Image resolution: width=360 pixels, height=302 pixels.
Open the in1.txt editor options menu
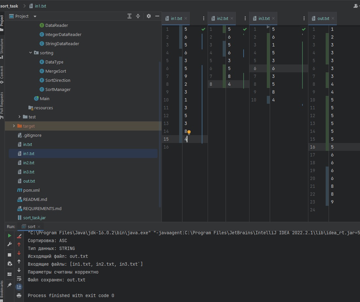[204, 18]
